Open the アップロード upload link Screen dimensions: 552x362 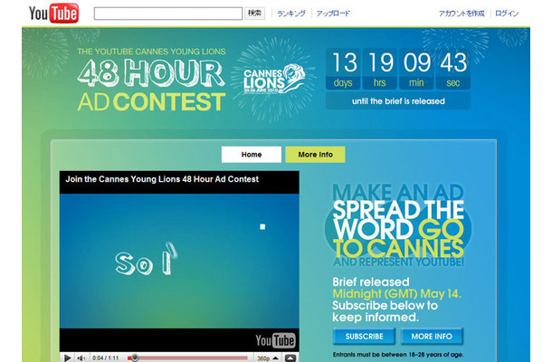pyautogui.click(x=333, y=14)
